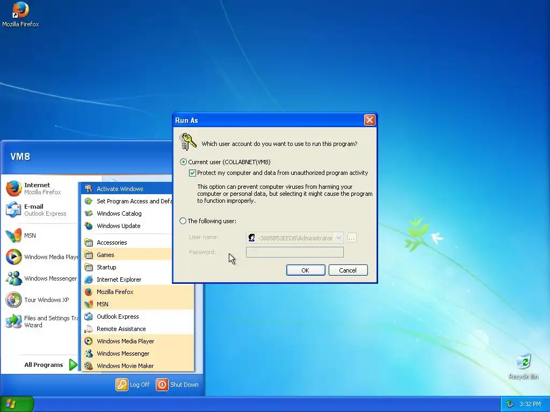Click the keys icon in Run As dialog
The width and height of the screenshot is (550, 412).
pyautogui.click(x=187, y=142)
